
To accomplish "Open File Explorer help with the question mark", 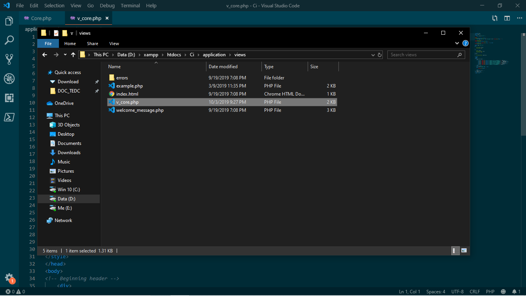I will click(465, 44).
